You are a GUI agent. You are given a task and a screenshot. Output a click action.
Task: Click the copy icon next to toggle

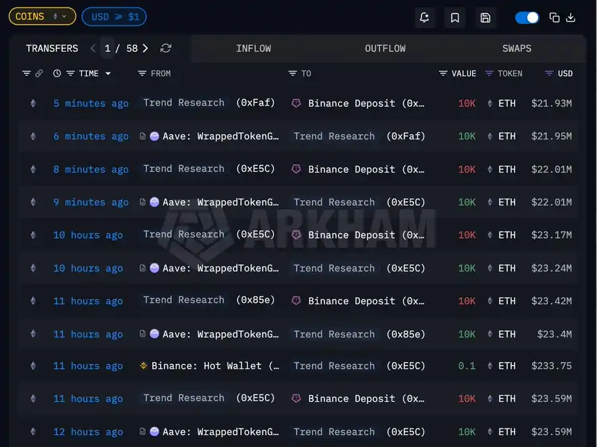(555, 18)
